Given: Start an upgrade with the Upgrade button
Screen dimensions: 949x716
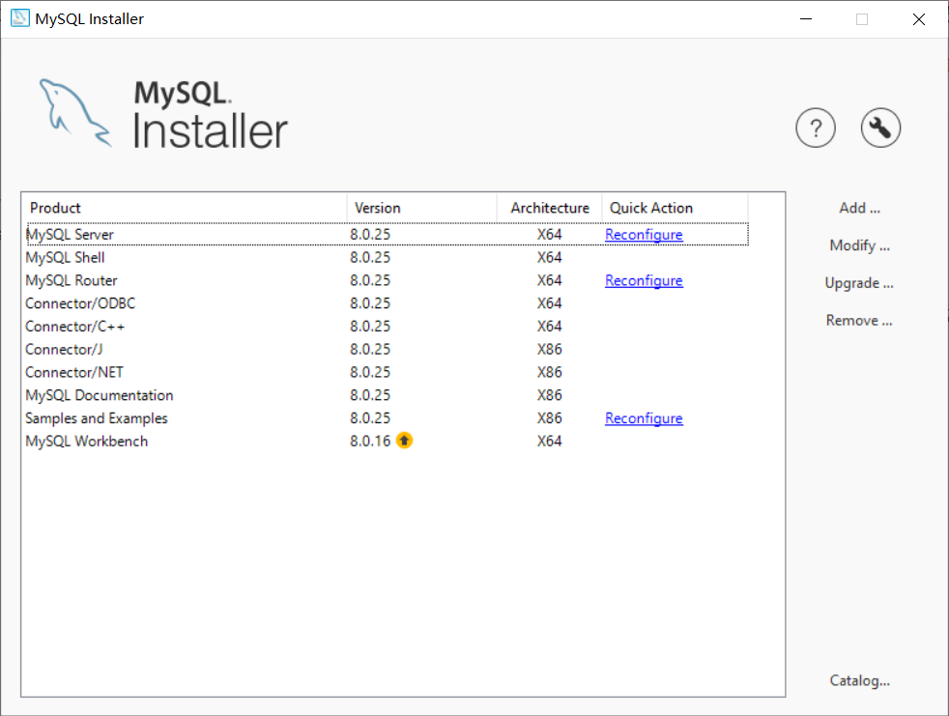Looking at the screenshot, I should coord(858,282).
